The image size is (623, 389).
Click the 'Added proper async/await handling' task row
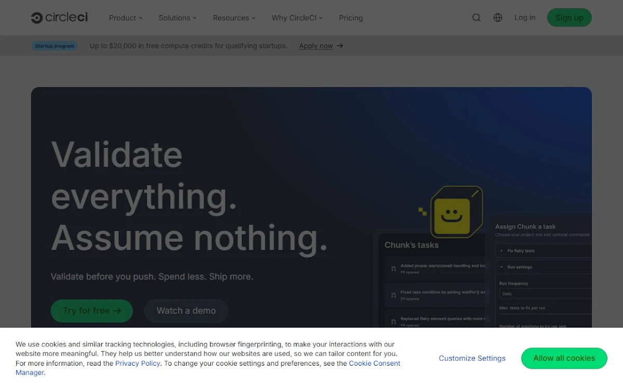coord(436,269)
